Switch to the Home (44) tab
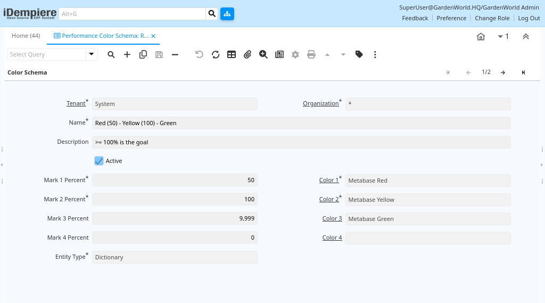This screenshot has width=545, height=303. click(x=26, y=36)
